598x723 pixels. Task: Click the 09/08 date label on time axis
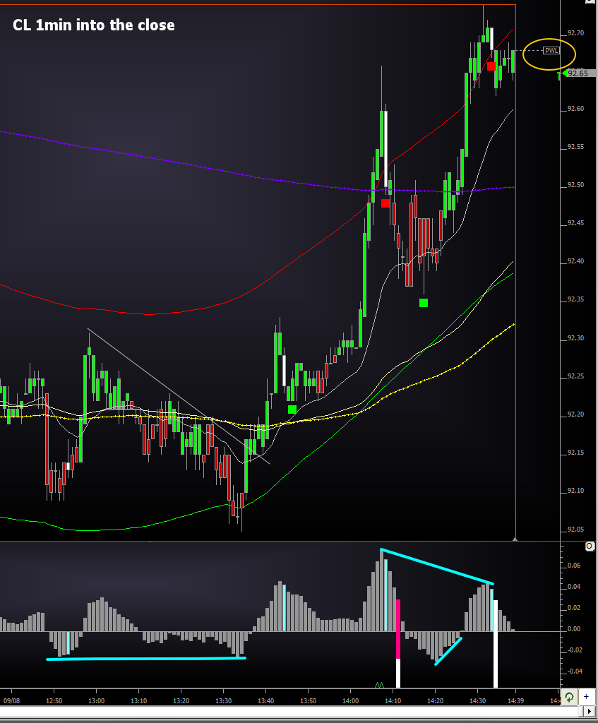(11, 701)
